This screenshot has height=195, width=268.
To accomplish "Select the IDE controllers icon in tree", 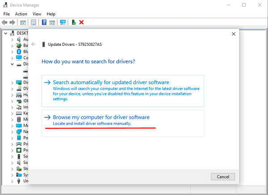I will 19,101.
